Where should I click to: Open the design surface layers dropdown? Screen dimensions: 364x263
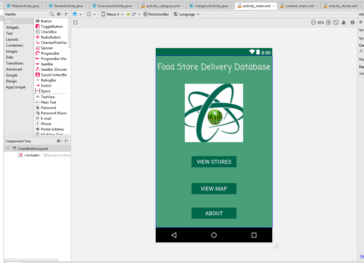[x=77, y=14]
